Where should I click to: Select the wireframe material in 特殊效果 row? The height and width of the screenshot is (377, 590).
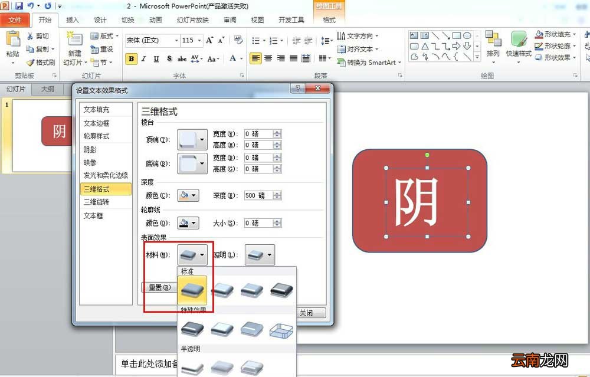click(281, 330)
